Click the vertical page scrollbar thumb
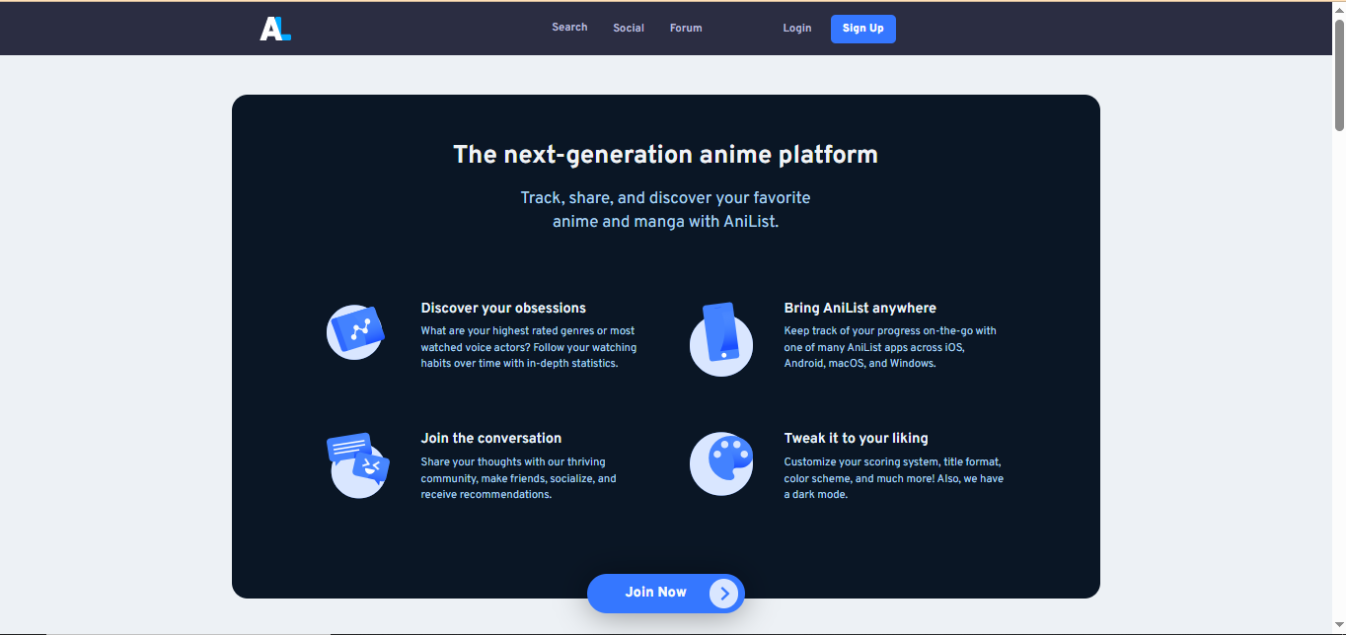This screenshot has width=1346, height=635. tap(1339, 75)
